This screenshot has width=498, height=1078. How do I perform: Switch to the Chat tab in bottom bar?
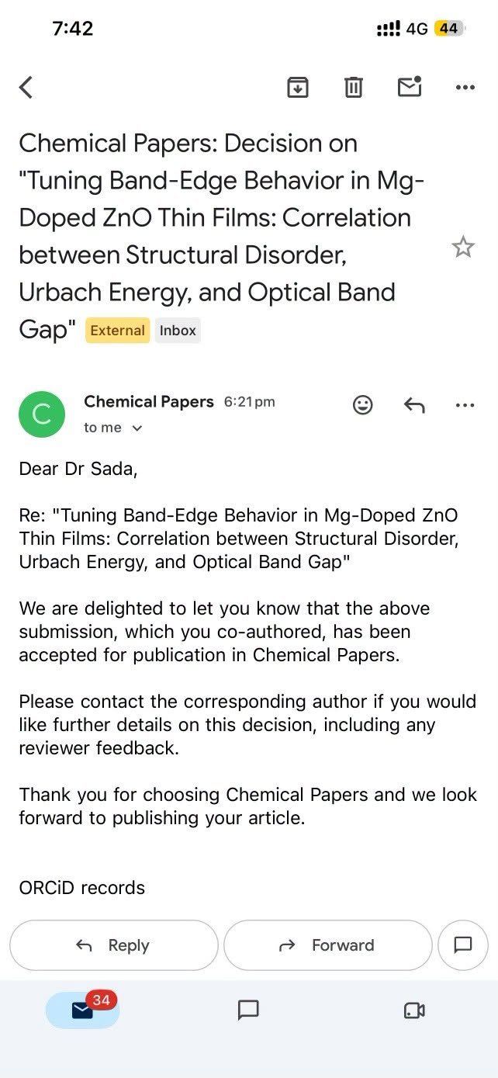point(248,1010)
